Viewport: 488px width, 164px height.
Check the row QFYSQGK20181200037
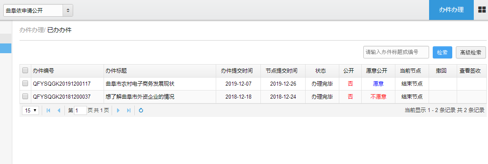25,97
